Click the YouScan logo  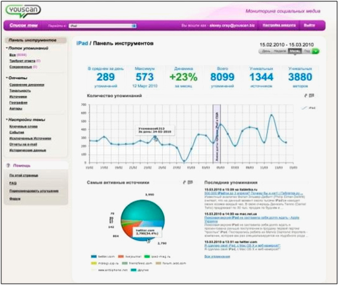(23, 11)
